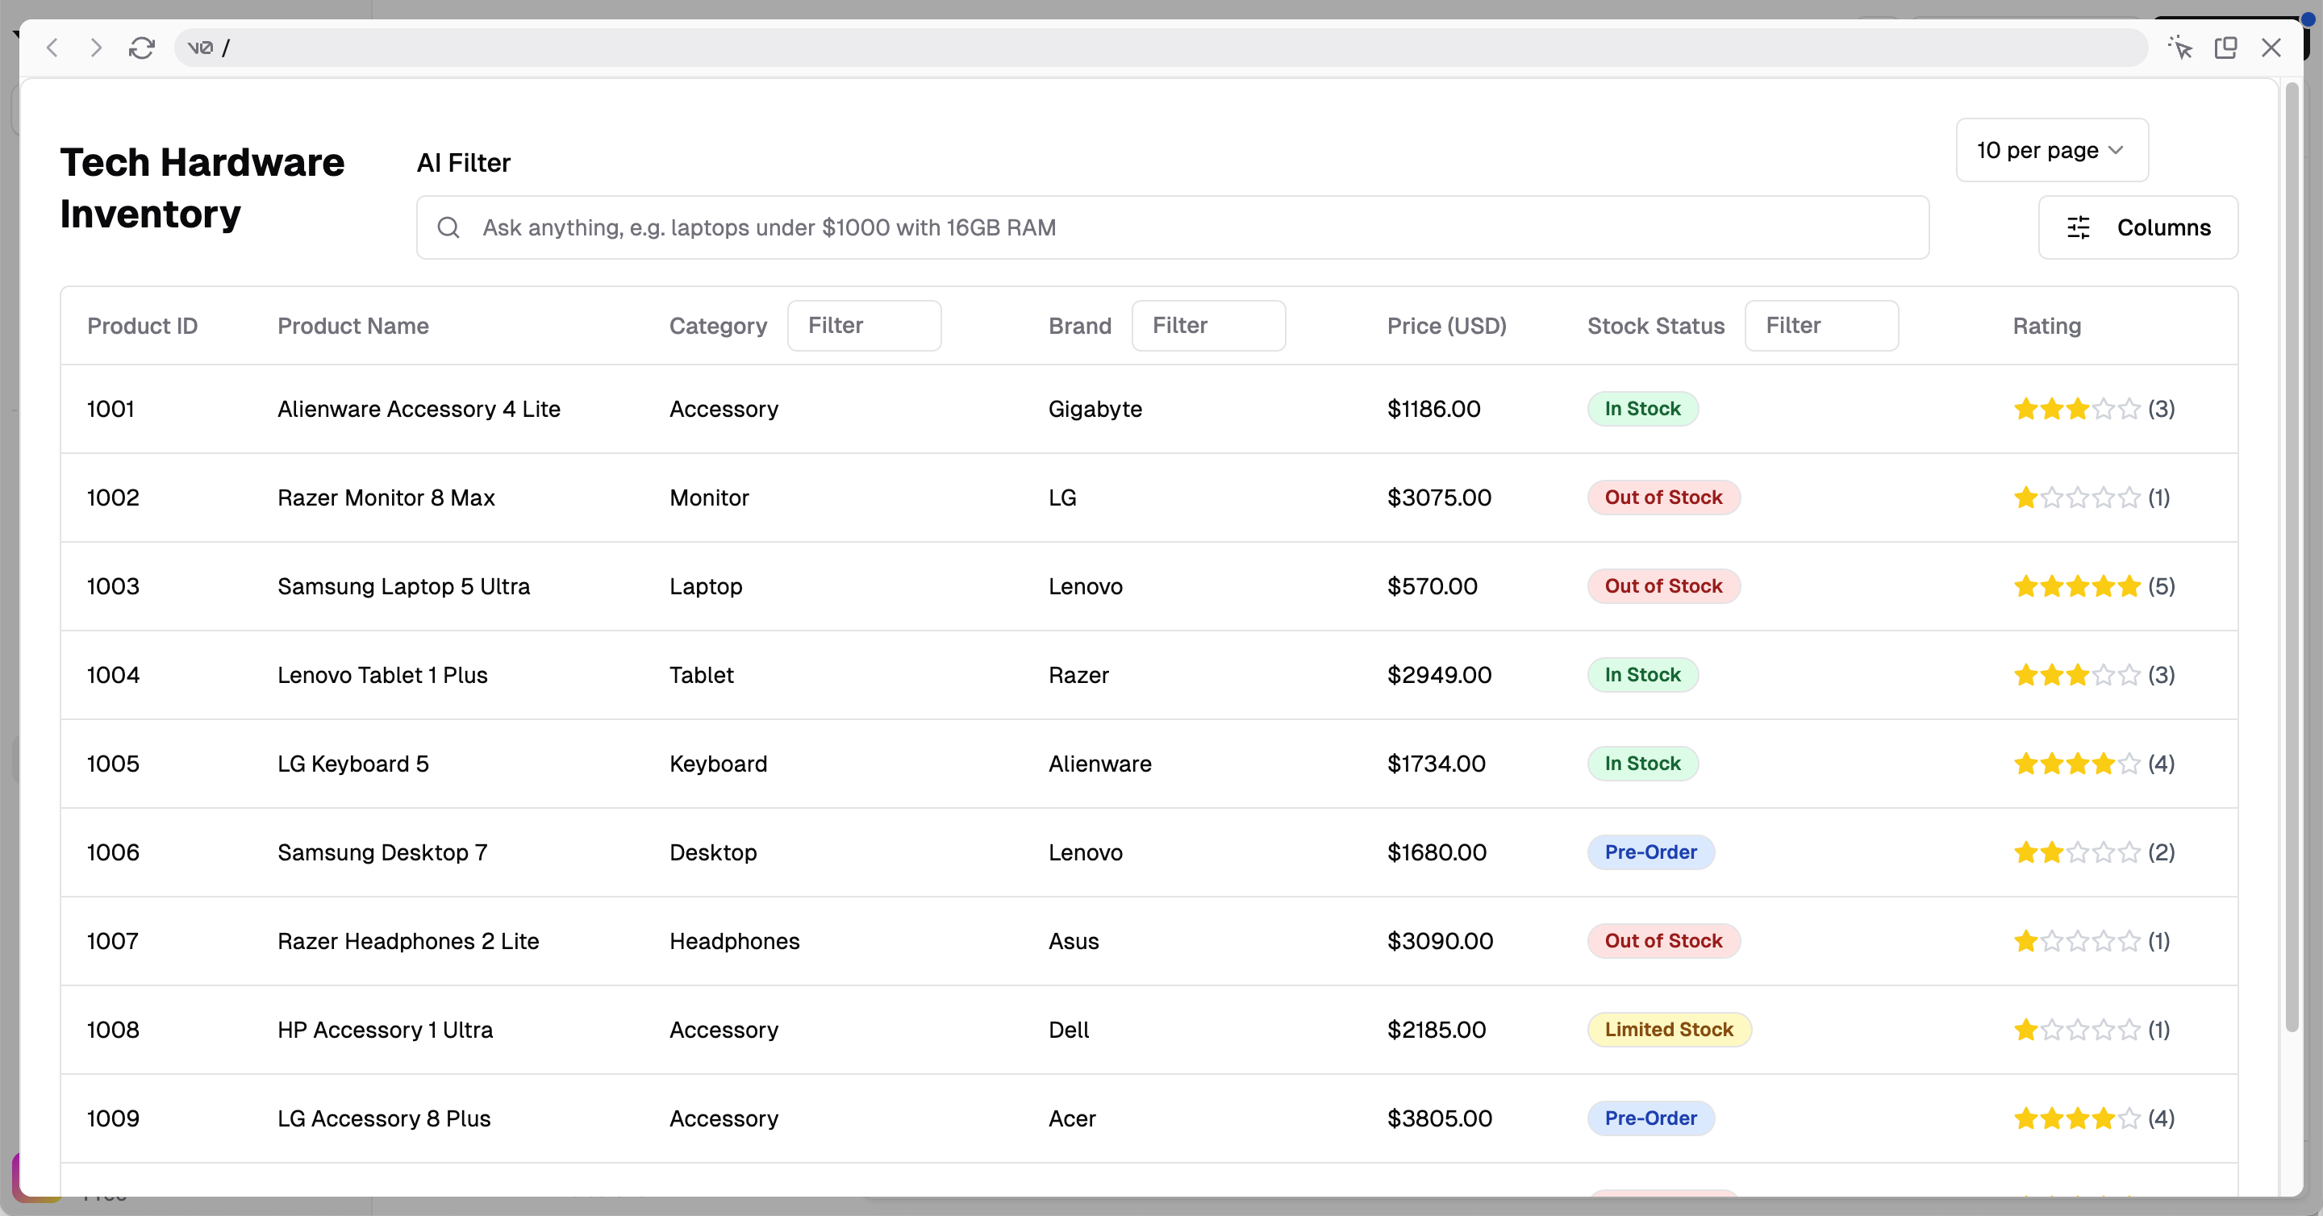
Task: Click the AI Filter search box
Action: tap(1172, 228)
